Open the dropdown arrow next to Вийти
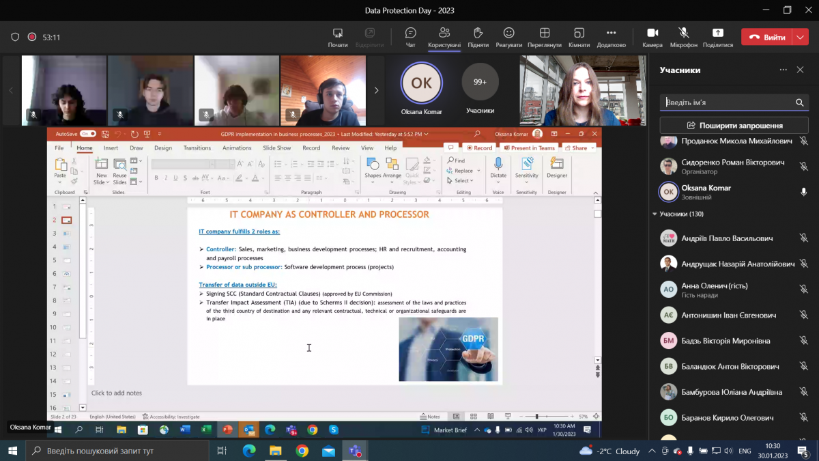This screenshot has width=819, height=461. click(x=801, y=38)
